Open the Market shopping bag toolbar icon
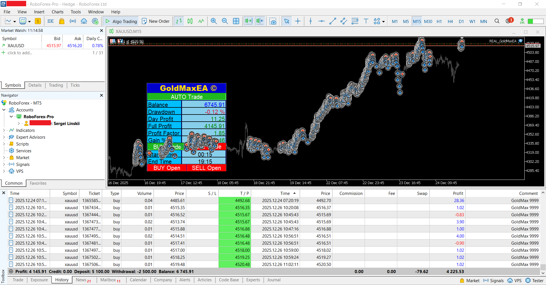 pyautogui.click(x=62, y=21)
